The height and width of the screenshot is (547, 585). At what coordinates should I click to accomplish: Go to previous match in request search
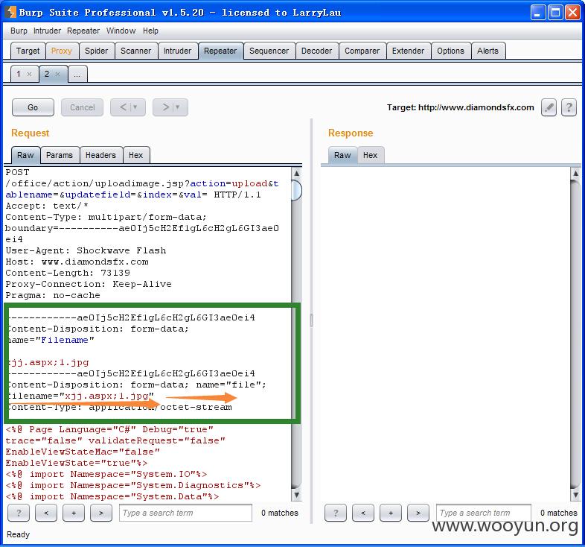46,513
